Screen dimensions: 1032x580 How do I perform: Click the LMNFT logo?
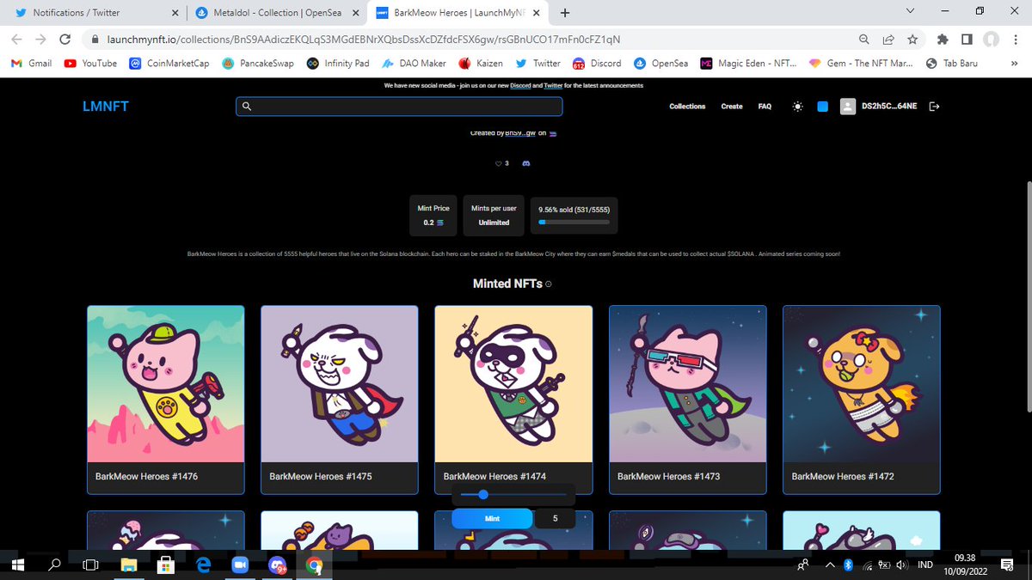[106, 107]
